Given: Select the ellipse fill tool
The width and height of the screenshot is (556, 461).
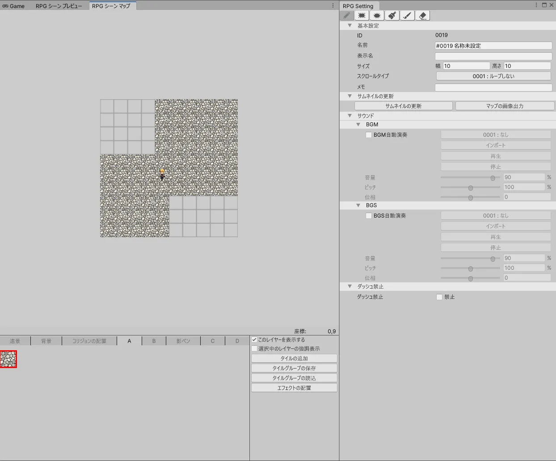Looking at the screenshot, I should click(377, 16).
